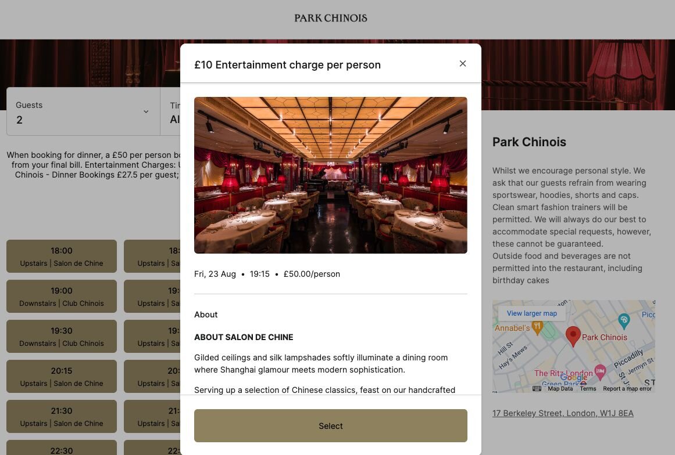Viewport: 675px width, 455px height.
Task: Click the teal map marker near Piccadilly
Action: tap(624, 320)
